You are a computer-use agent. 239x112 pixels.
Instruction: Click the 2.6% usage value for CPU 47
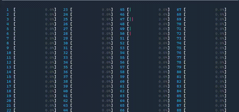163,19
